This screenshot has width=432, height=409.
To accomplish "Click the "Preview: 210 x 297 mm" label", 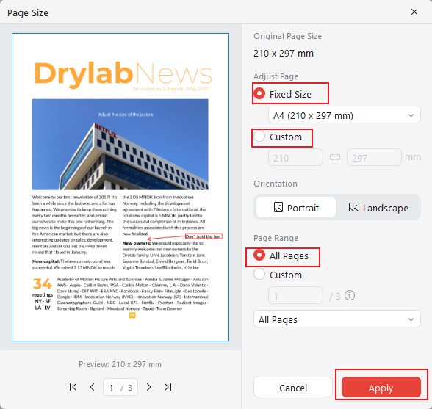I will [x=120, y=364].
